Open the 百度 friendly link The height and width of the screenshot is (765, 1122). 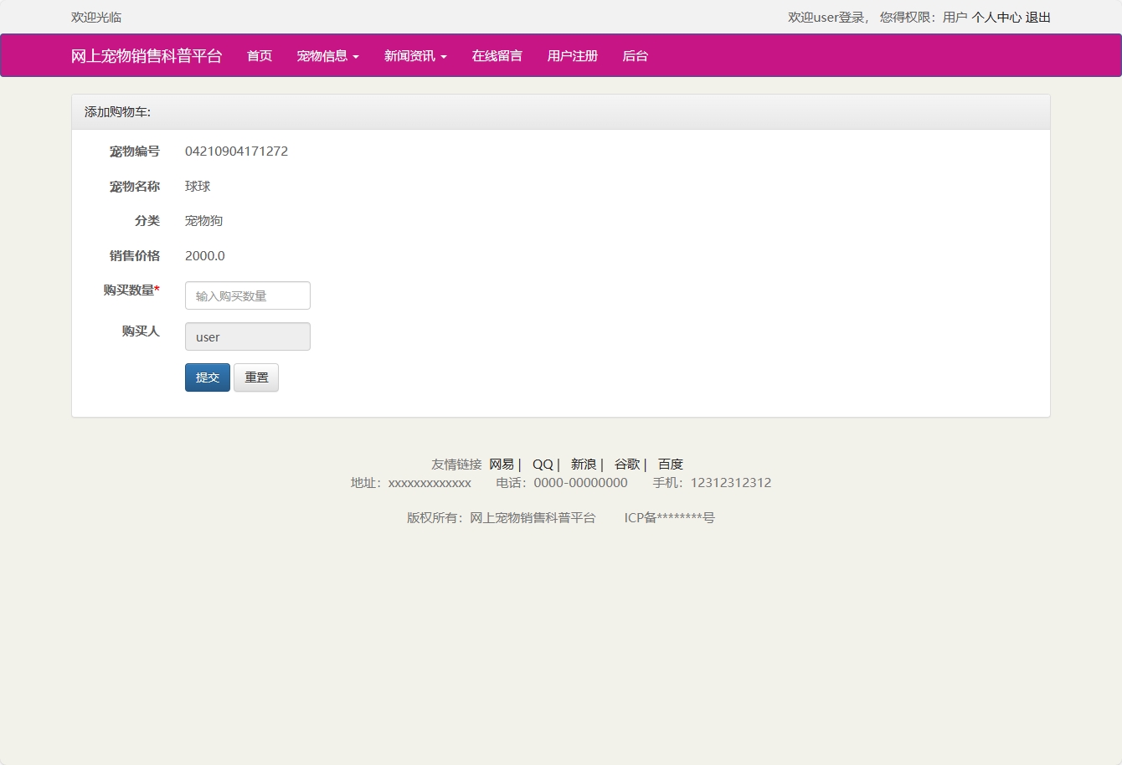671,465
